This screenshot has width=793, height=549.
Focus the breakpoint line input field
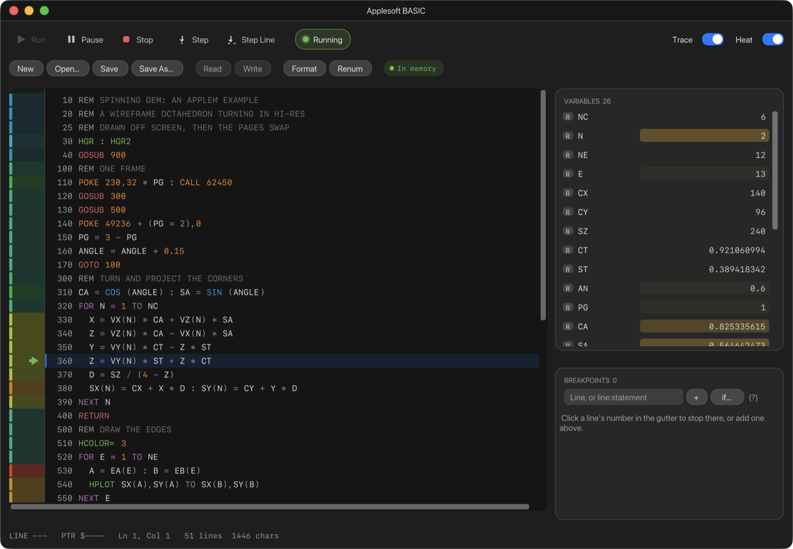(x=623, y=397)
